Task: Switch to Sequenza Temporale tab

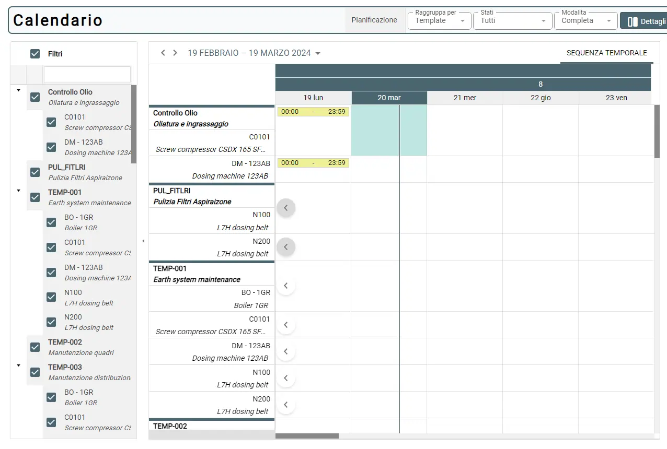Action: click(x=606, y=53)
